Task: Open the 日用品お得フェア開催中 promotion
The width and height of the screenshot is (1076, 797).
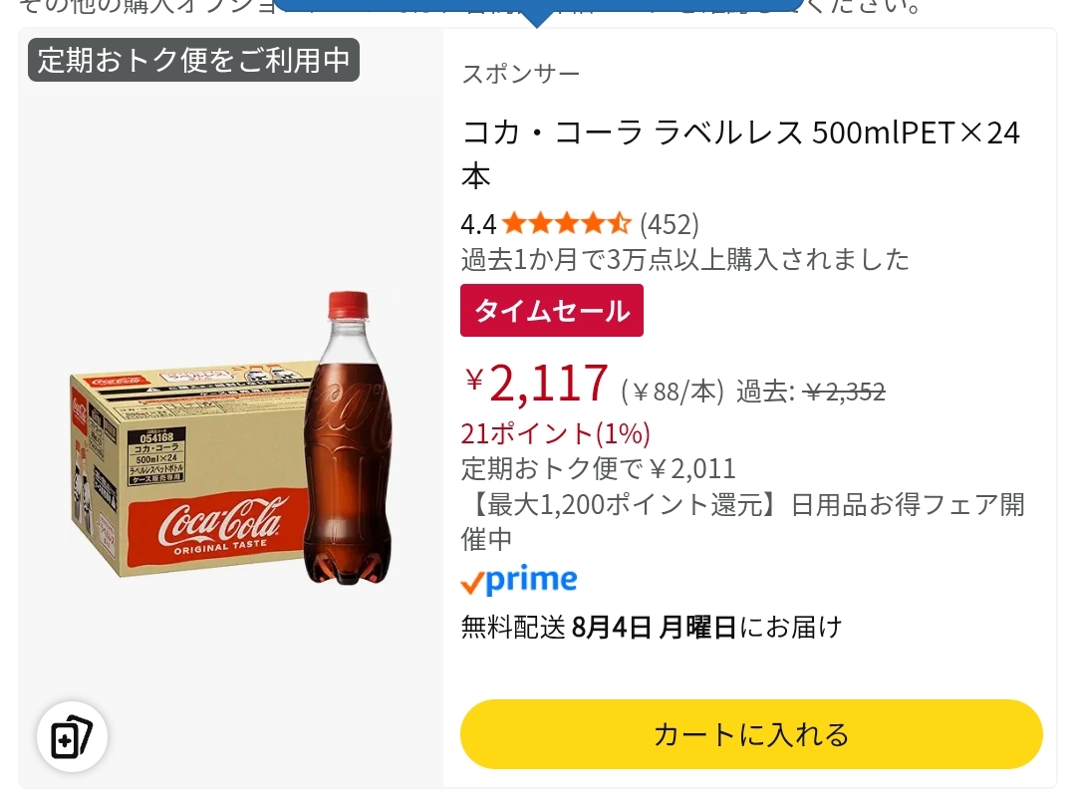Action: [x=744, y=522]
